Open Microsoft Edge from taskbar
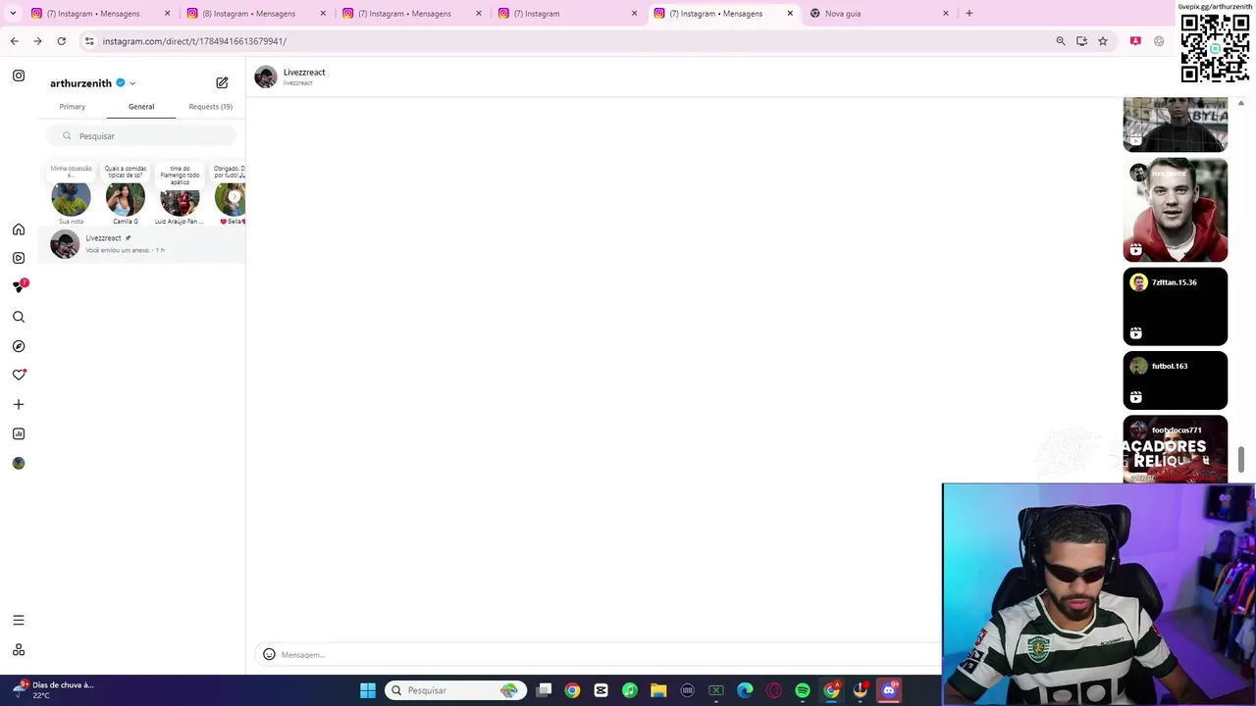The height and width of the screenshot is (706, 1256). pyautogui.click(x=745, y=690)
